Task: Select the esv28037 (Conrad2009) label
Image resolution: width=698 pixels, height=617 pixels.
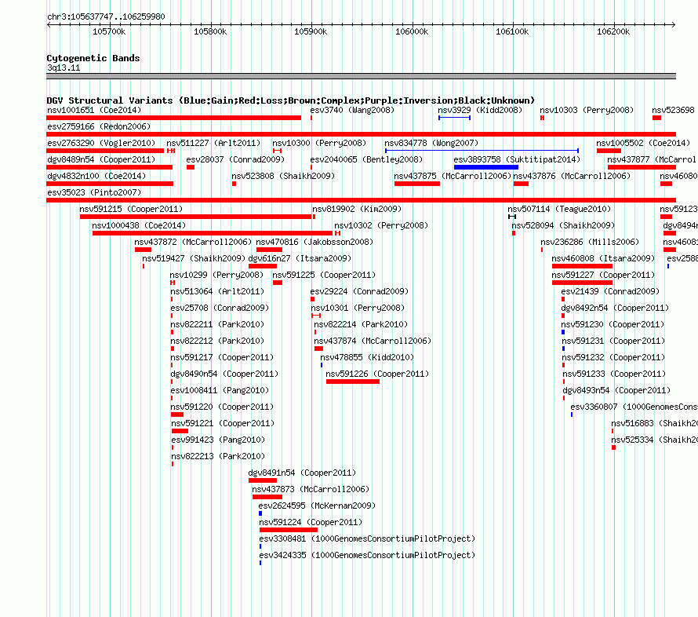Action: point(235,159)
